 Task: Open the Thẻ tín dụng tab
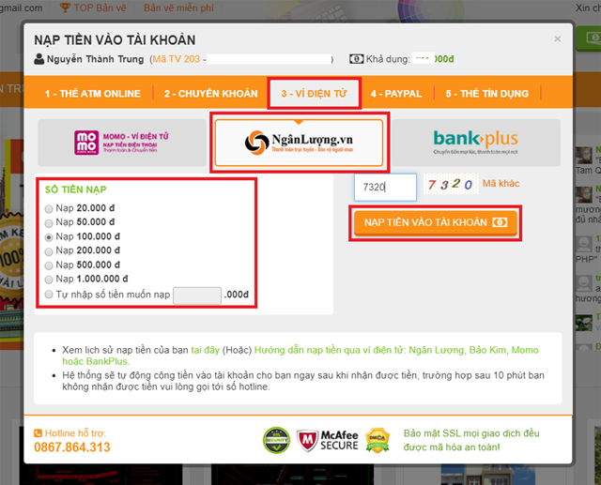[x=486, y=94]
